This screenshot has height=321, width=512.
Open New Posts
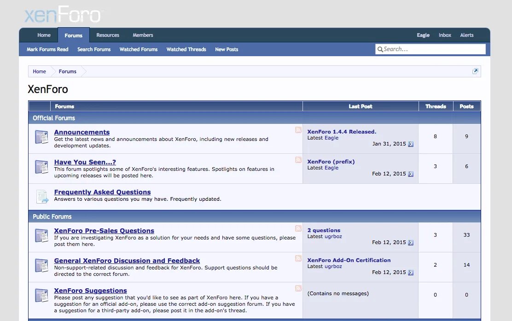point(227,49)
